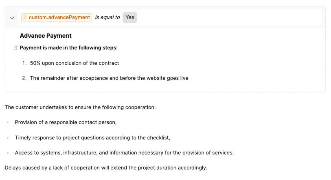The height and width of the screenshot is (180, 331).
Task: Click 'The customer undertakes to ensure' paragraph
Action: click(80, 107)
